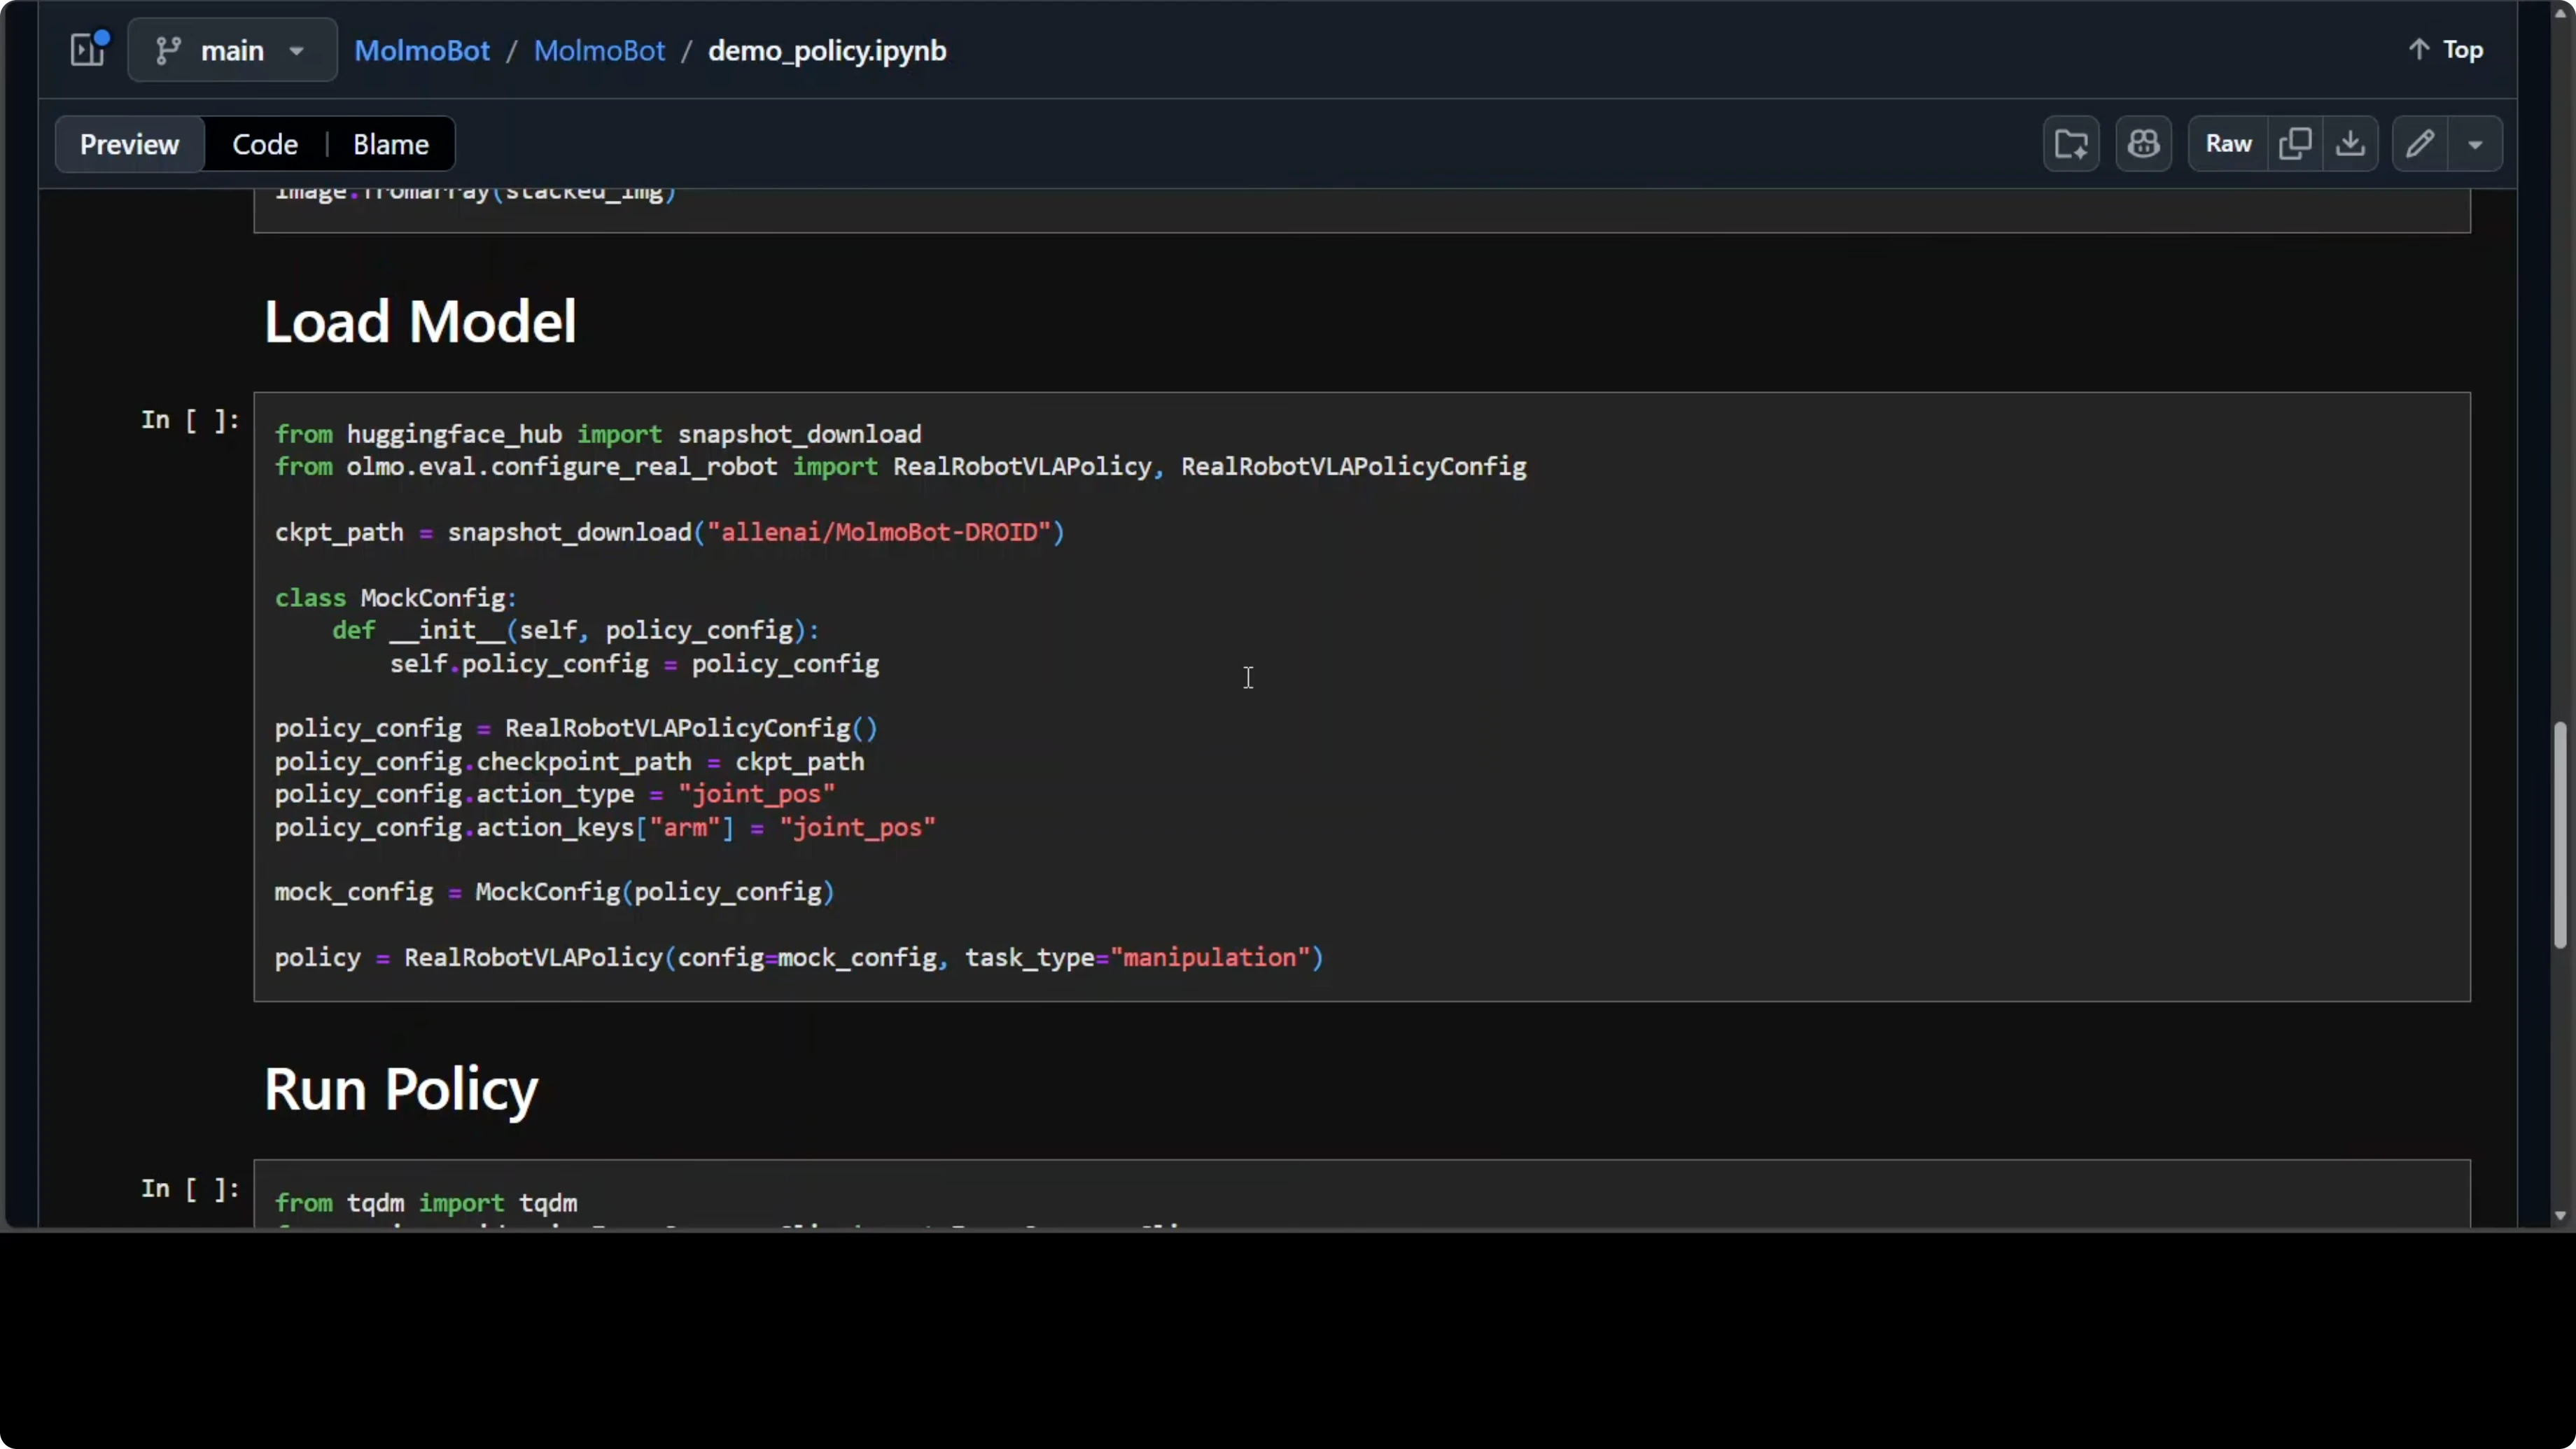Expand the file tree side panel
The image size is (2576, 1449).
click(88, 50)
